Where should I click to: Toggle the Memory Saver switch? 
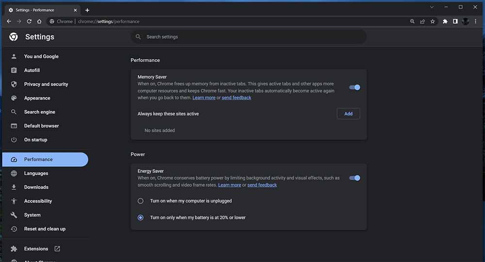355,88
